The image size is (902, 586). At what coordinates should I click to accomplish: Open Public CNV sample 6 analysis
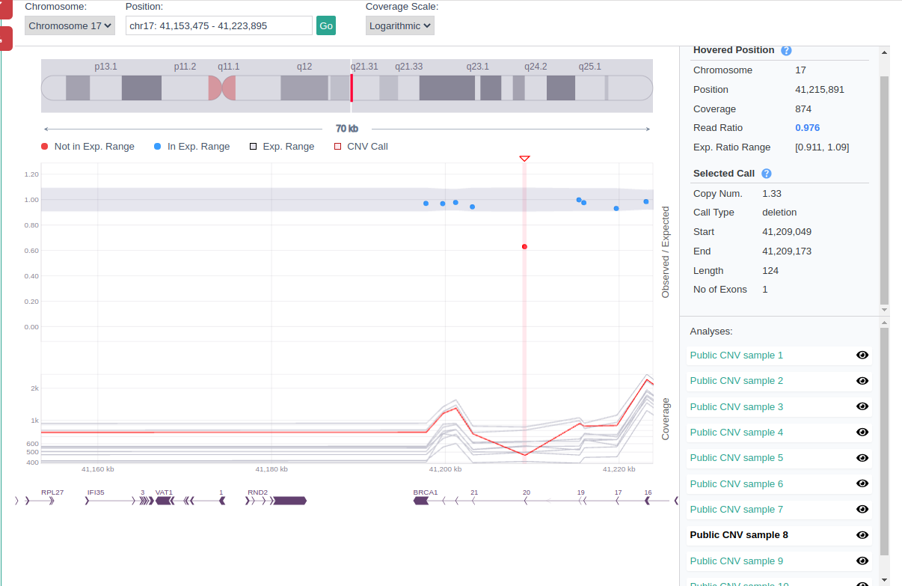736,484
